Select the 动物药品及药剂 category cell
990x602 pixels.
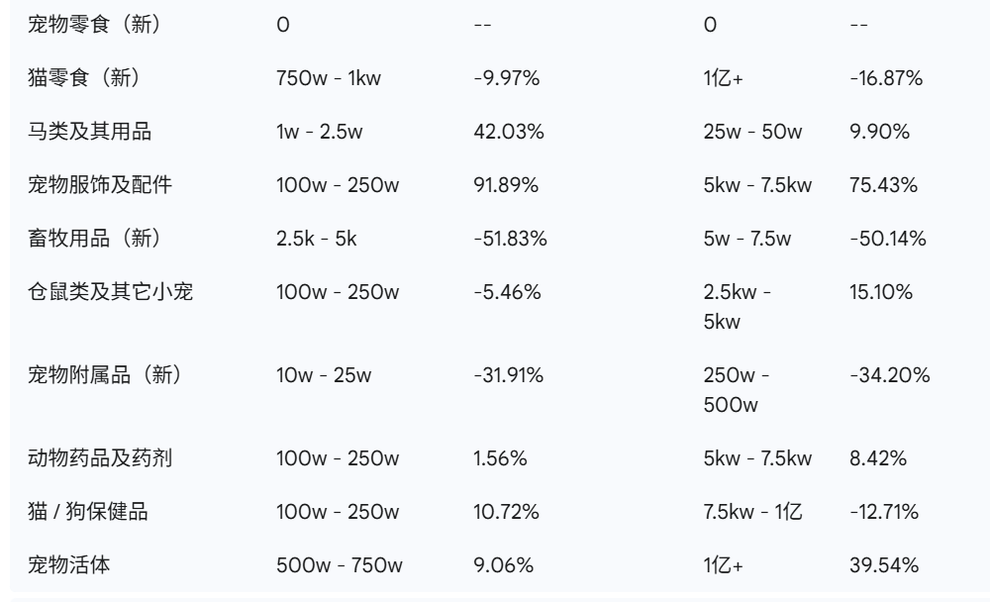(103, 458)
